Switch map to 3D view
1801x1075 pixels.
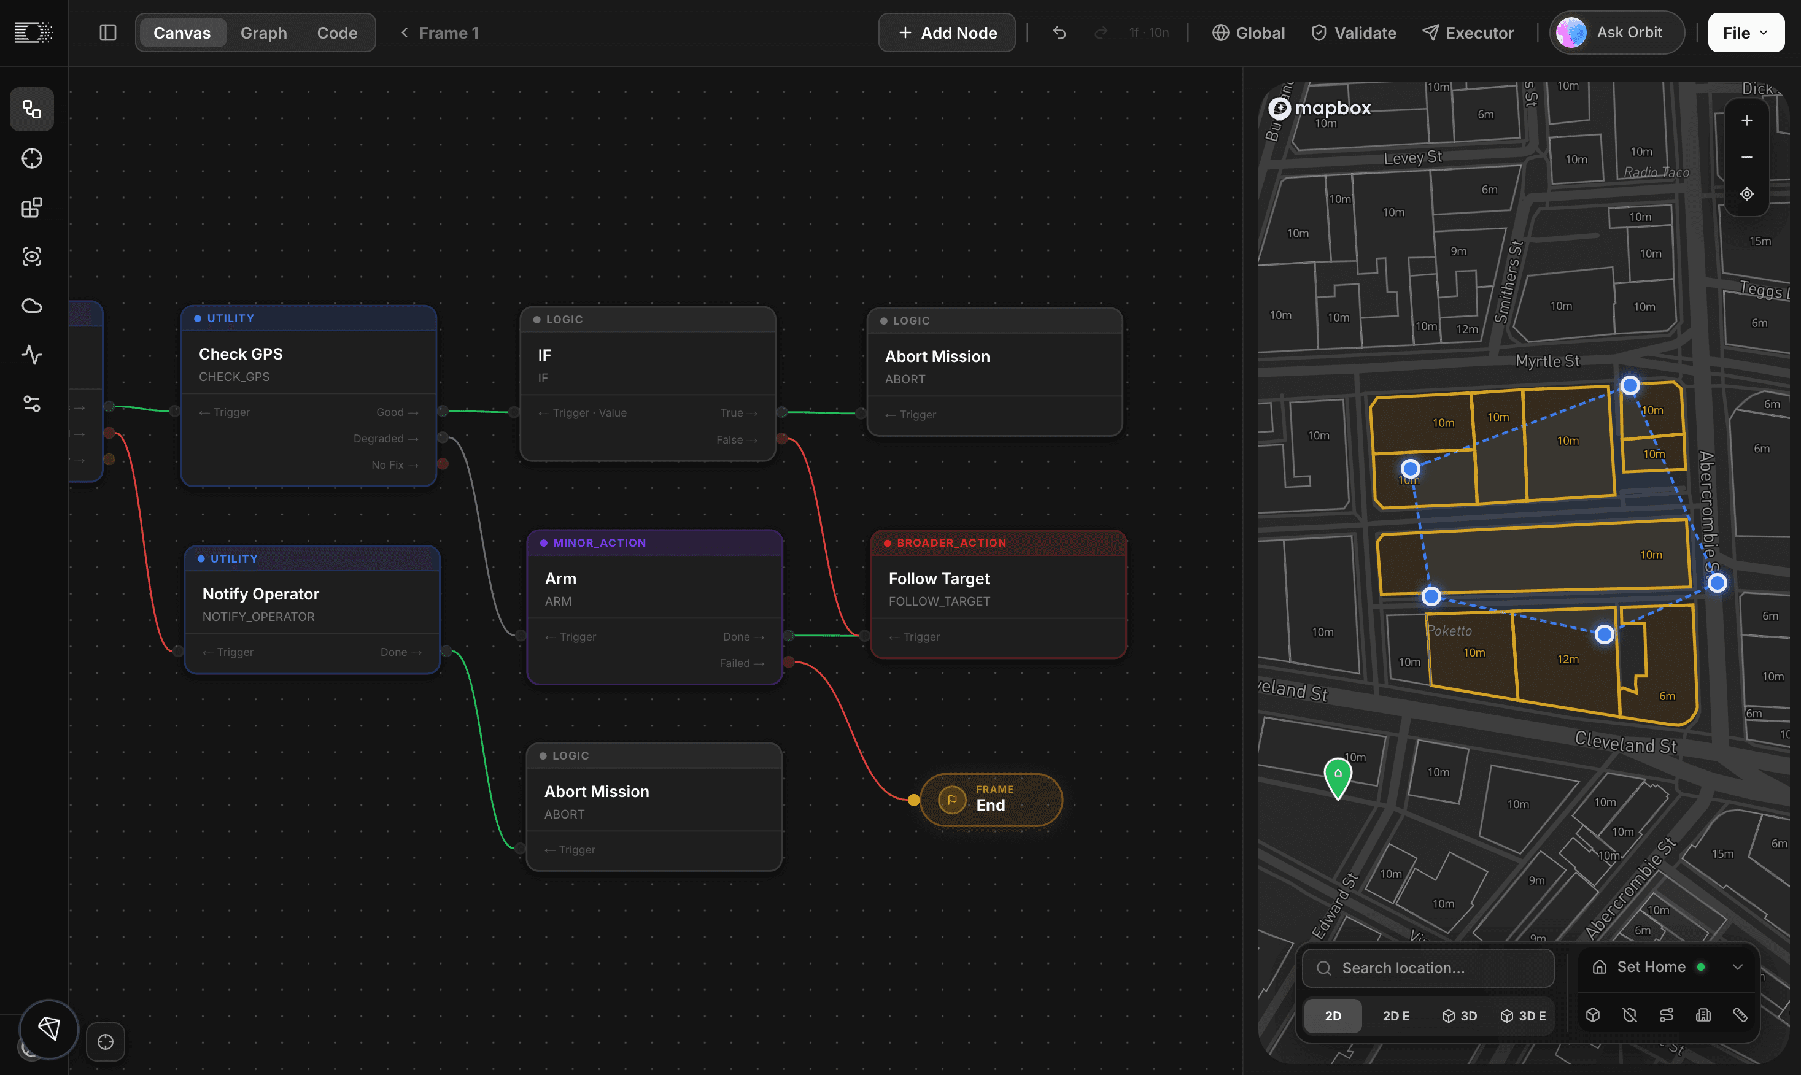pyautogui.click(x=1459, y=1015)
